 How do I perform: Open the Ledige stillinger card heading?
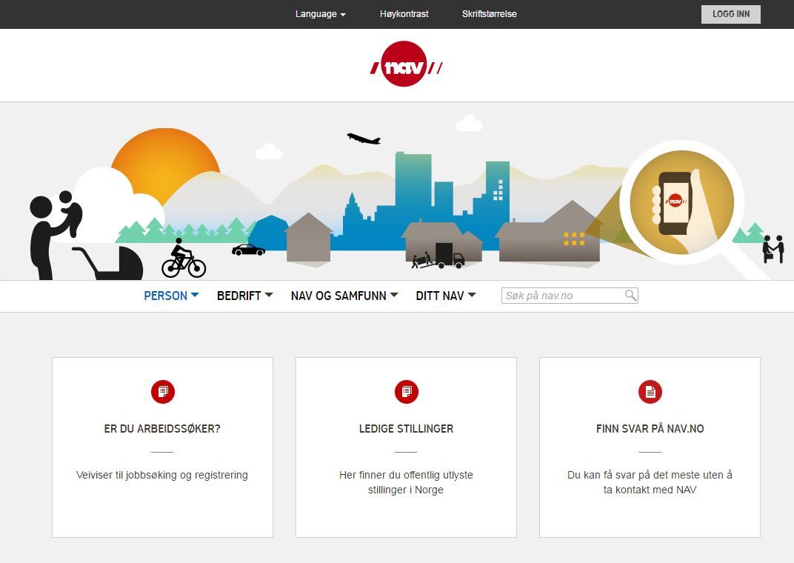[406, 429]
